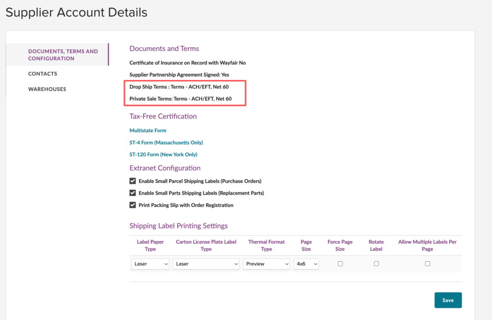The image size is (492, 320).
Task: Click the Page Size column header
Action: 306,246
